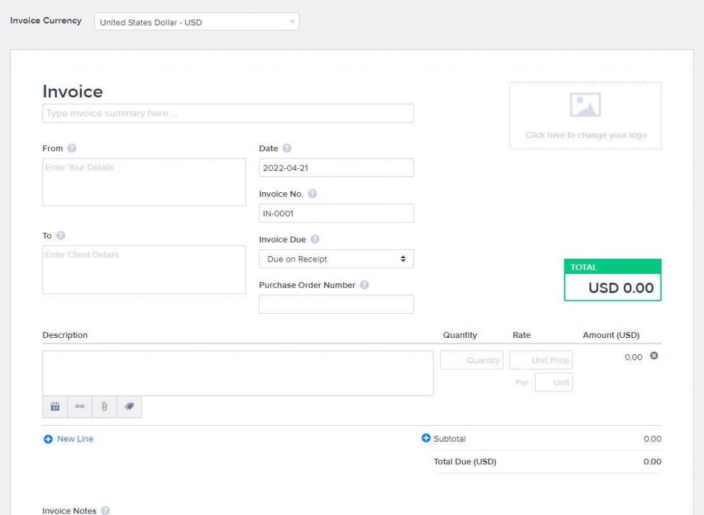
Task: Click the invoice summary input field
Action: point(228,113)
